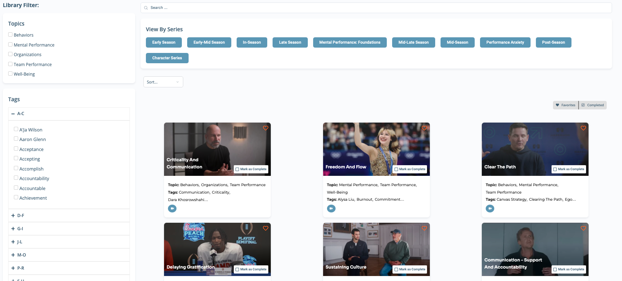
Task: Open Communication - Support And Accountability thumbnail
Action: [535, 249]
